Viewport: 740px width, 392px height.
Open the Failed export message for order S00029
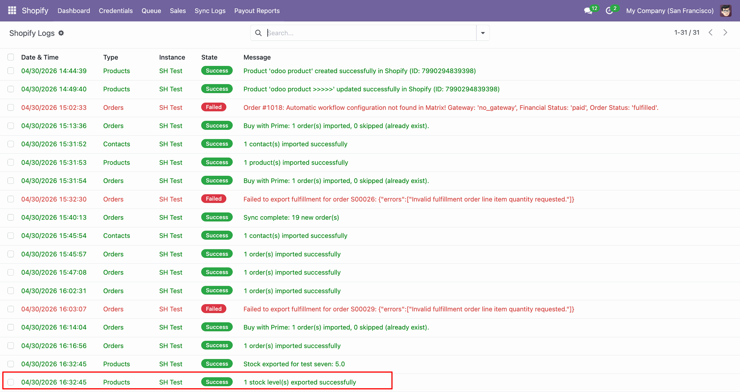click(409, 309)
